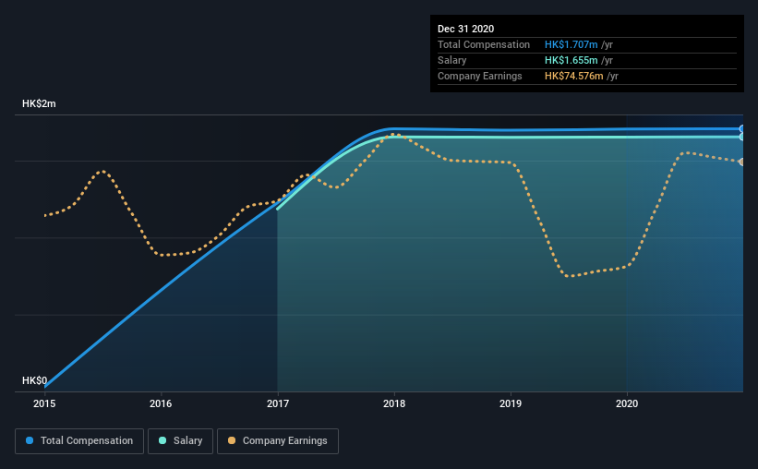Click the Salary tooltip row label
This screenshot has width=758, height=469.
[452, 60]
